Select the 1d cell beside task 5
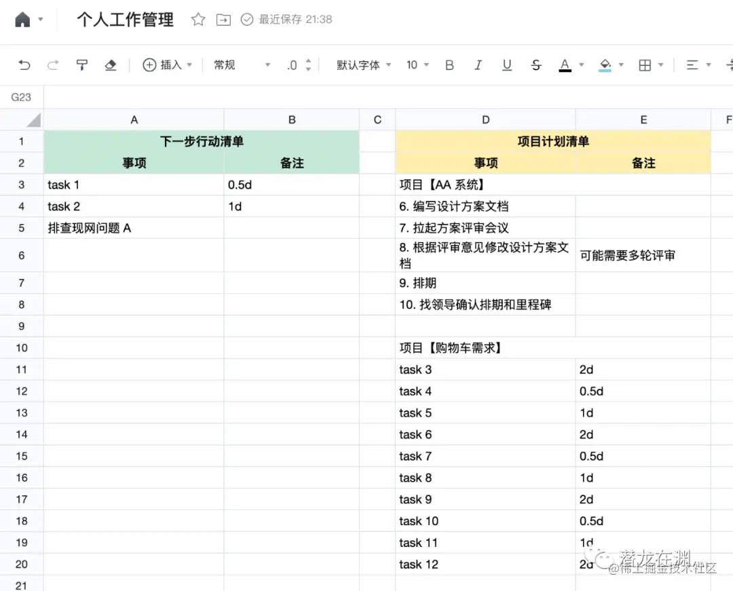Image resolution: width=733 pixels, height=591 pixels. (x=643, y=413)
